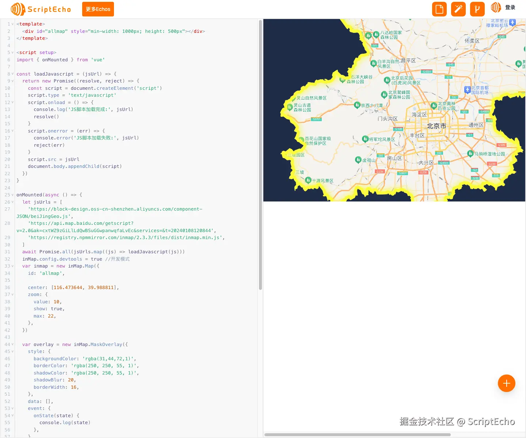Click the 北京后花园 park marker icon

pyautogui.click(x=387, y=80)
